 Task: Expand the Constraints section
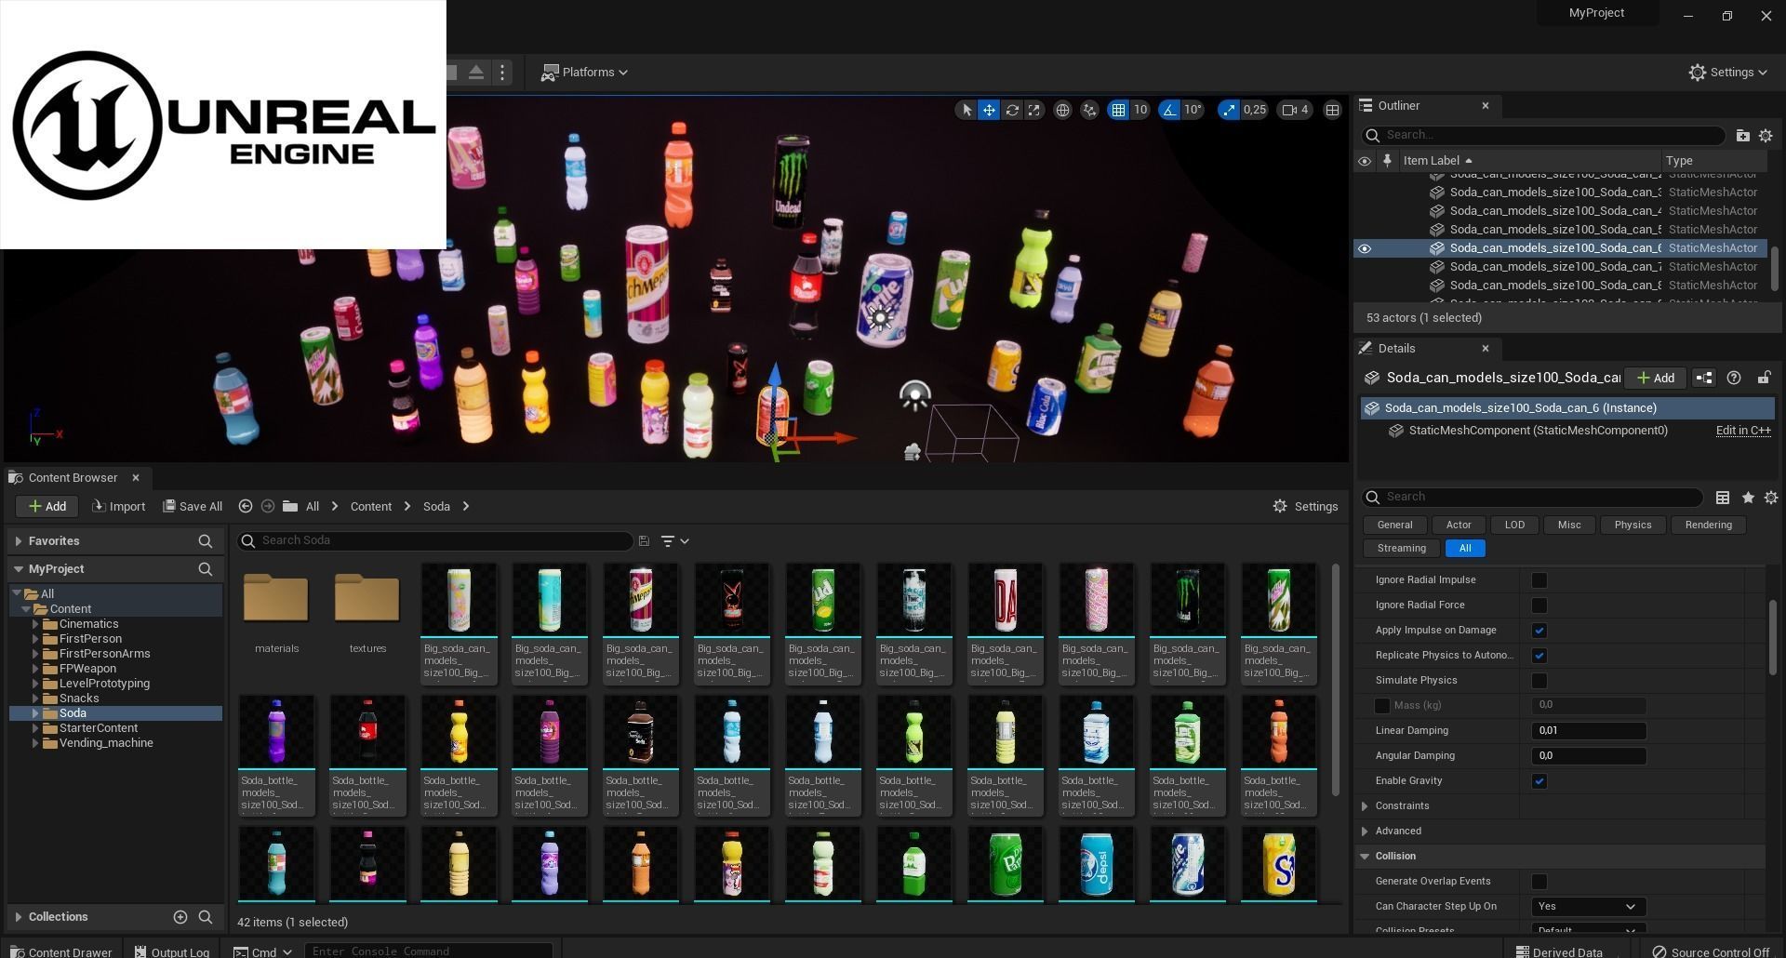coord(1365,806)
